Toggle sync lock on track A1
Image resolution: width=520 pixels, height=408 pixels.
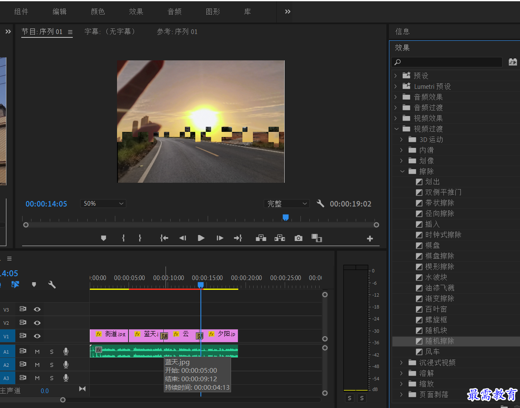[x=23, y=351]
